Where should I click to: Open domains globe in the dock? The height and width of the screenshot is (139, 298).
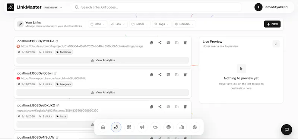pos(168,127)
